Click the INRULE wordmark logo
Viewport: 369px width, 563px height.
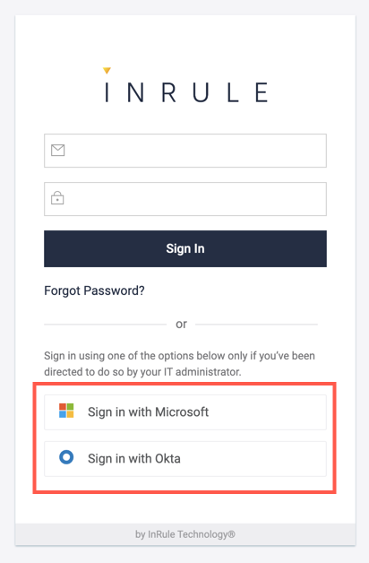pos(185,92)
